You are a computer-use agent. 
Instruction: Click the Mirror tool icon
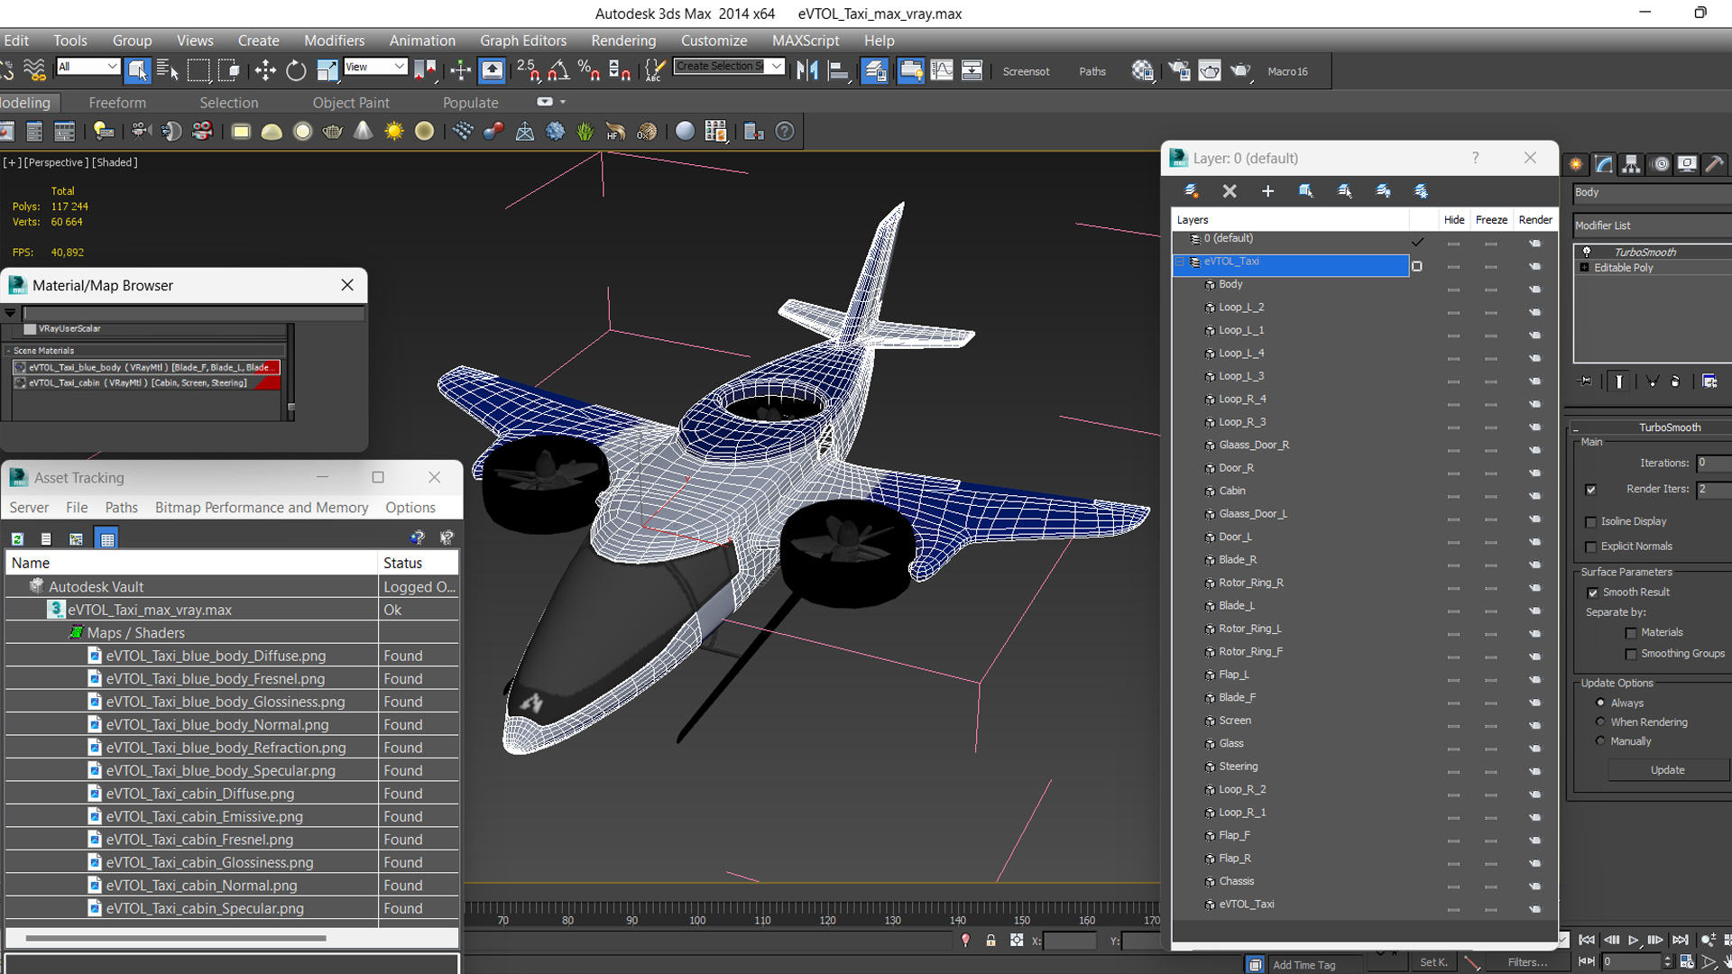tap(807, 70)
